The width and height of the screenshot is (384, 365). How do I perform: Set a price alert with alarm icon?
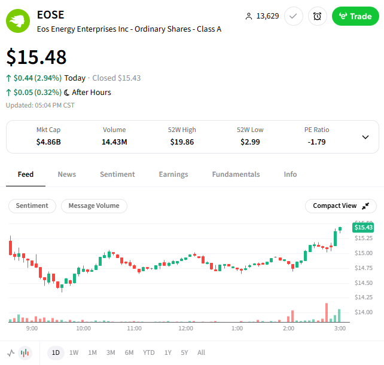pos(318,16)
